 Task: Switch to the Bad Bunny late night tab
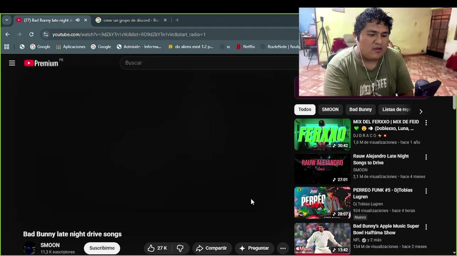click(48, 20)
